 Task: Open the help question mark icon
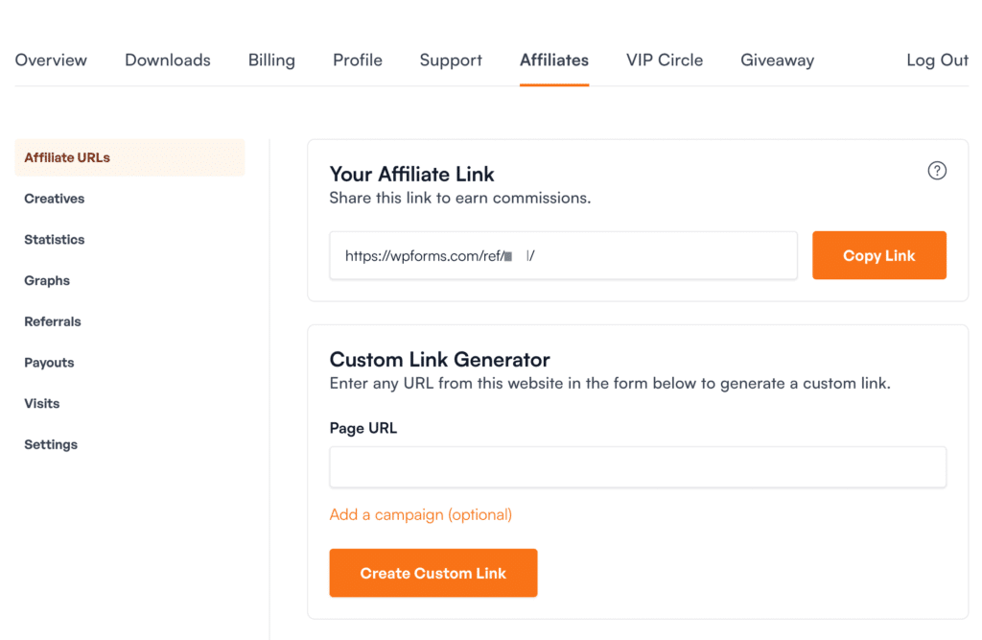pyautogui.click(x=937, y=170)
